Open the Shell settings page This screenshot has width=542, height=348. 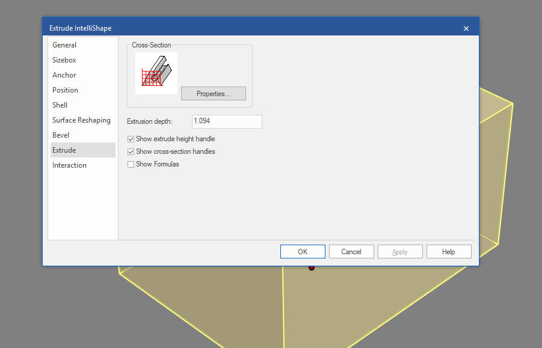pos(82,105)
